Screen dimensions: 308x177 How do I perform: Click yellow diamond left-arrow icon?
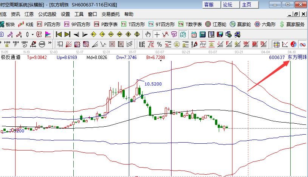pos(93,35)
